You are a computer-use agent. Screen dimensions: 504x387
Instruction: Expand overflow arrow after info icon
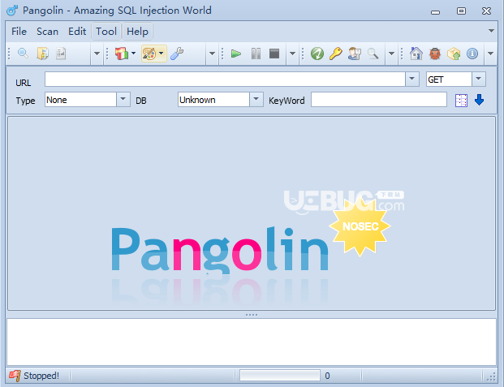click(490, 54)
